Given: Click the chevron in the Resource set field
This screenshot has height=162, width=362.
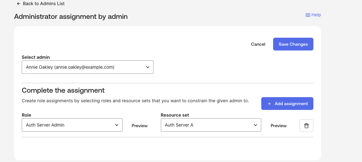Looking at the screenshot, I should click(x=255, y=125).
